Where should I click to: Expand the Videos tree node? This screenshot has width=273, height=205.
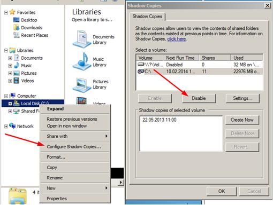[x=10, y=81]
